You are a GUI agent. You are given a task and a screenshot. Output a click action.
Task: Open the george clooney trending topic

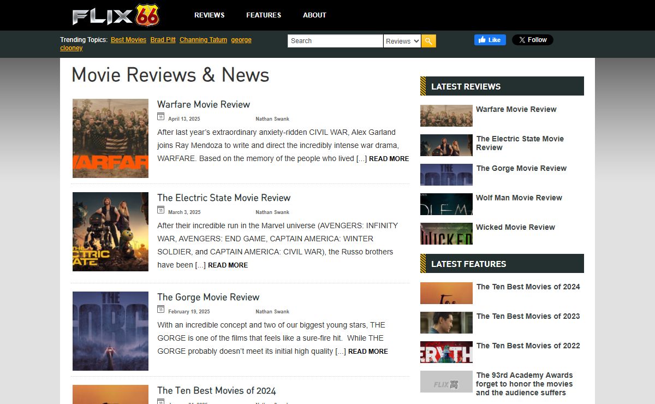pos(241,40)
